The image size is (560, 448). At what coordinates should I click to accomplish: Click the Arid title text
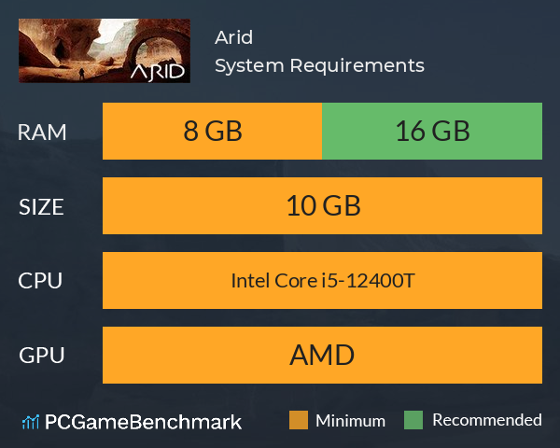point(234,37)
